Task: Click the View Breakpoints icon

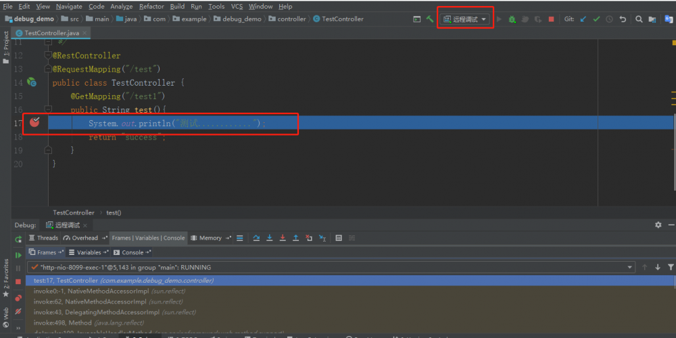Action: click(x=18, y=298)
